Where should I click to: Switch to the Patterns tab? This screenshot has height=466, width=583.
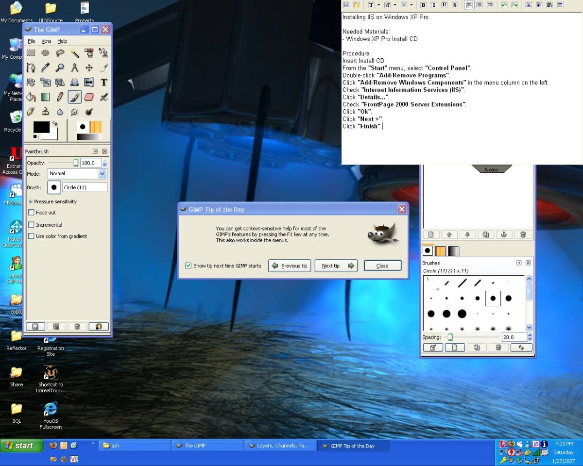(x=440, y=251)
